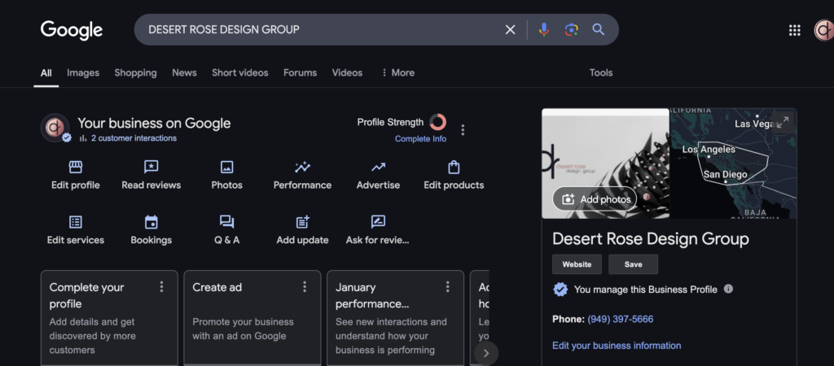The image size is (834, 366).
Task: Click Add photos button
Action: (595, 199)
